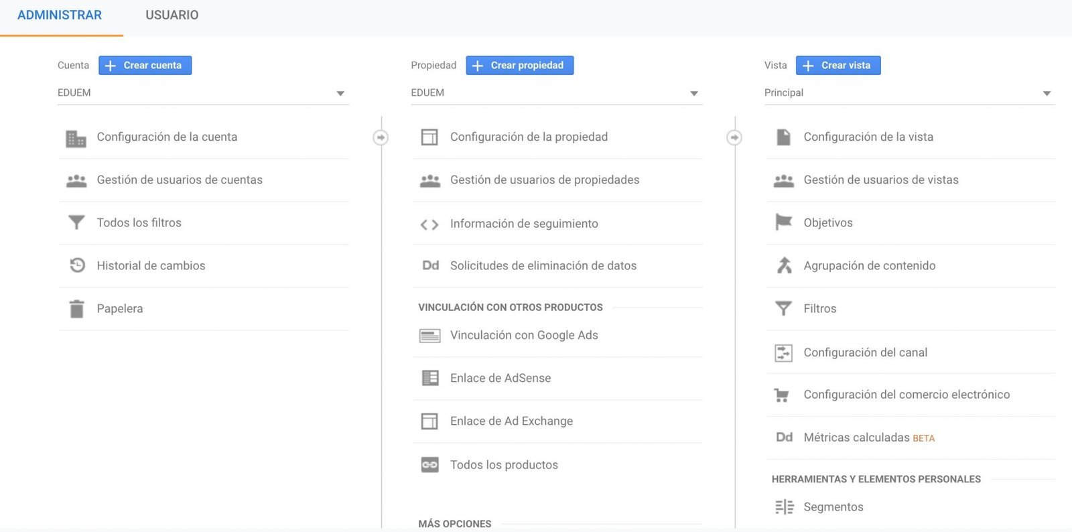The width and height of the screenshot is (1072, 532).
Task: Click the AdSense link icon
Action: pyautogui.click(x=430, y=378)
